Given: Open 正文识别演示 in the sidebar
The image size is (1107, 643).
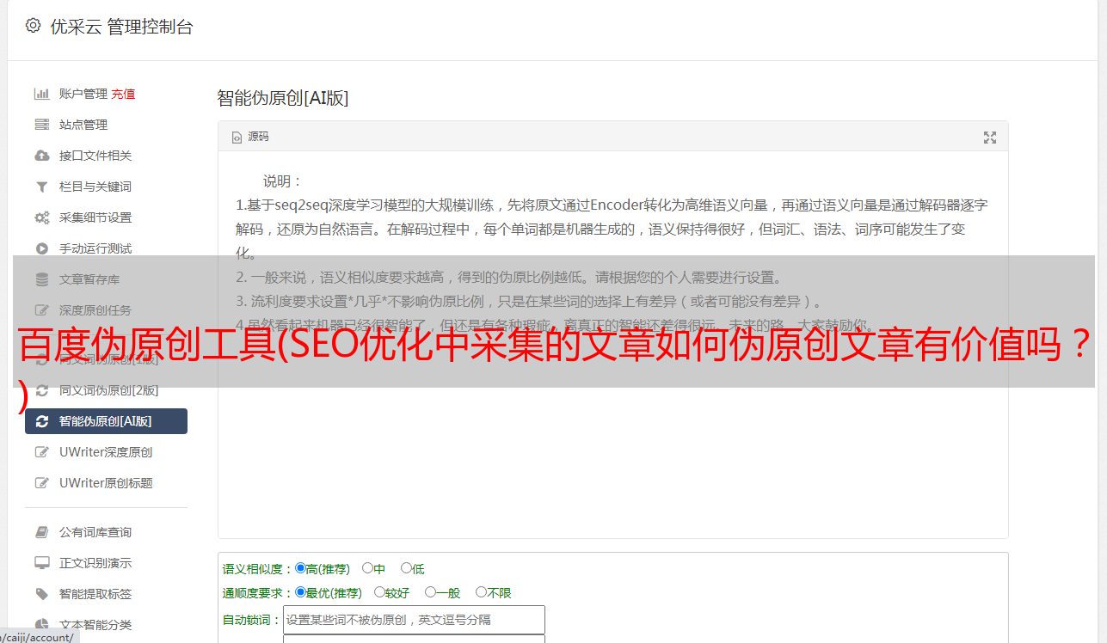Looking at the screenshot, I should click(95, 563).
